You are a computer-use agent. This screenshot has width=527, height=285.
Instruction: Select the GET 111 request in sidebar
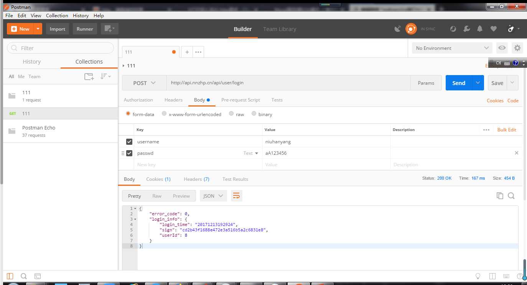(x=61, y=113)
